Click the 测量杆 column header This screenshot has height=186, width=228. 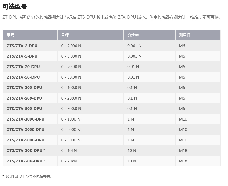coord(198,35)
